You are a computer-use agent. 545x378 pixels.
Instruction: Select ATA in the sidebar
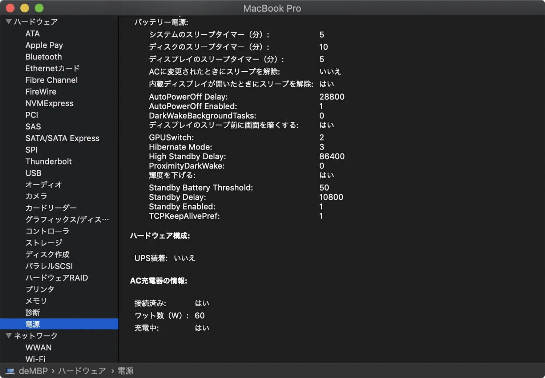point(32,33)
